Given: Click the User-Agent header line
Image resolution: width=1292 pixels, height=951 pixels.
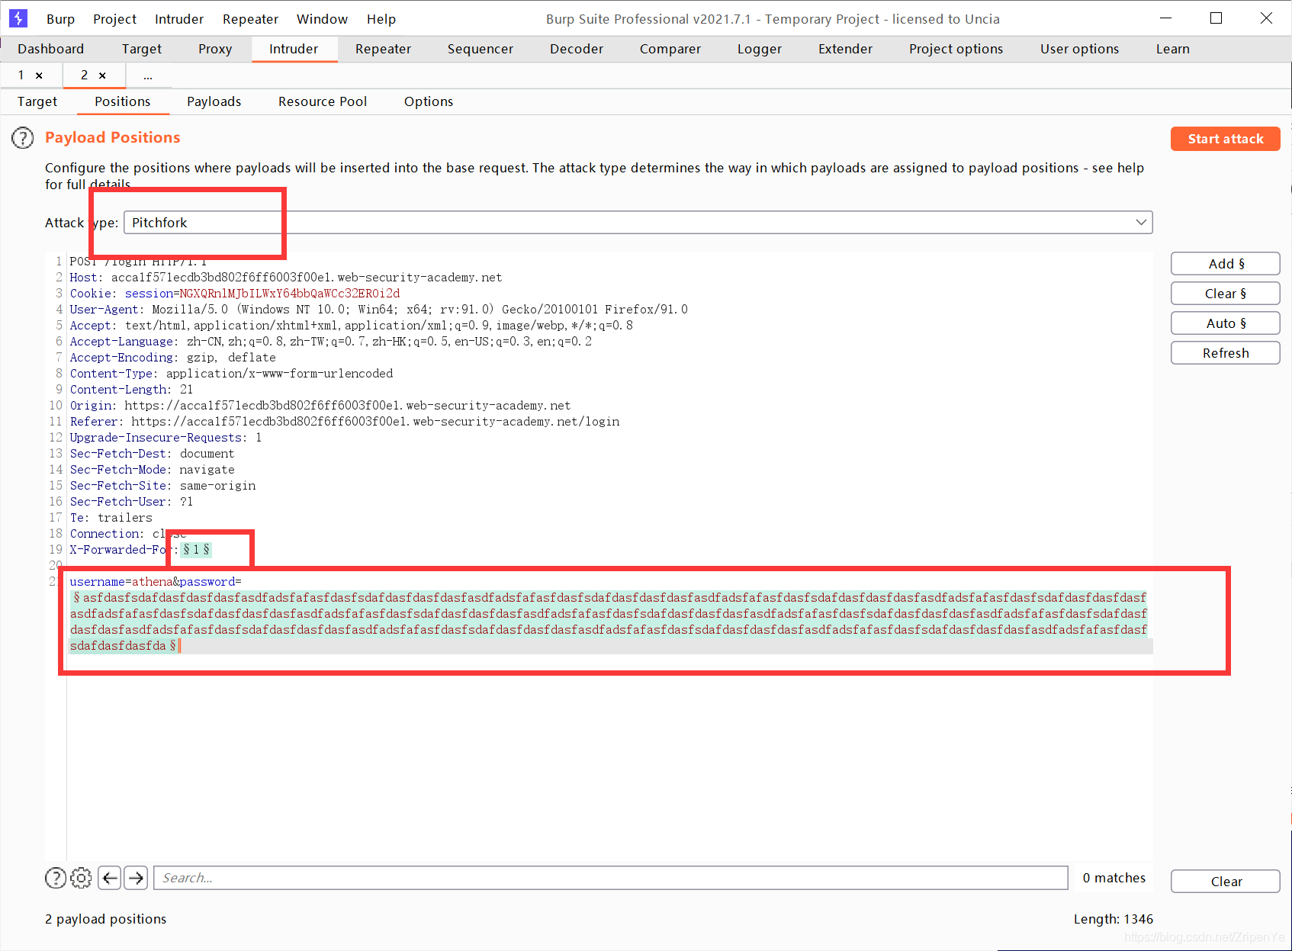Looking at the screenshot, I should coord(379,310).
